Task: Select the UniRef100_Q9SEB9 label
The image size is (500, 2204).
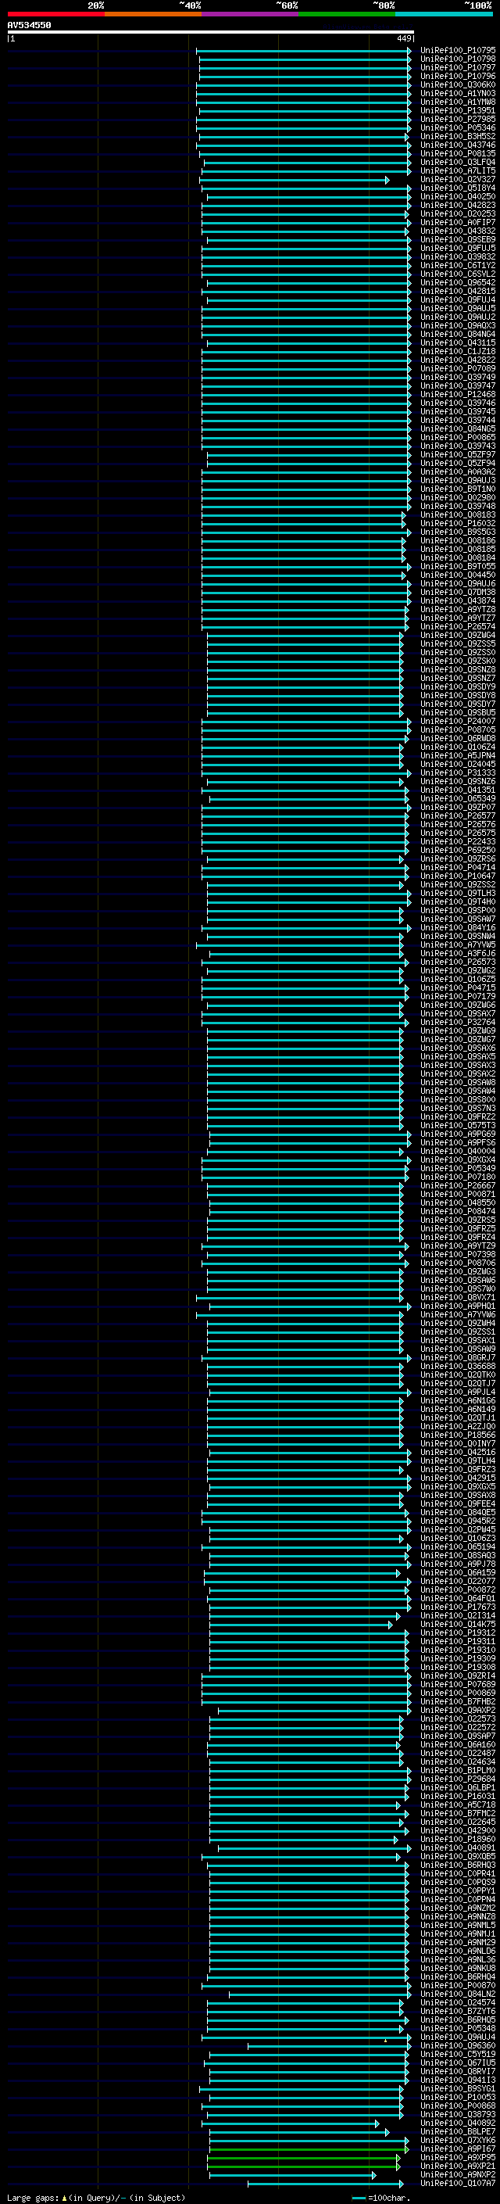Action: (x=458, y=239)
